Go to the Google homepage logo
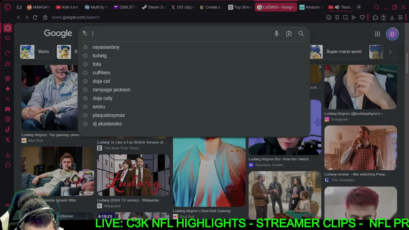 58,34
